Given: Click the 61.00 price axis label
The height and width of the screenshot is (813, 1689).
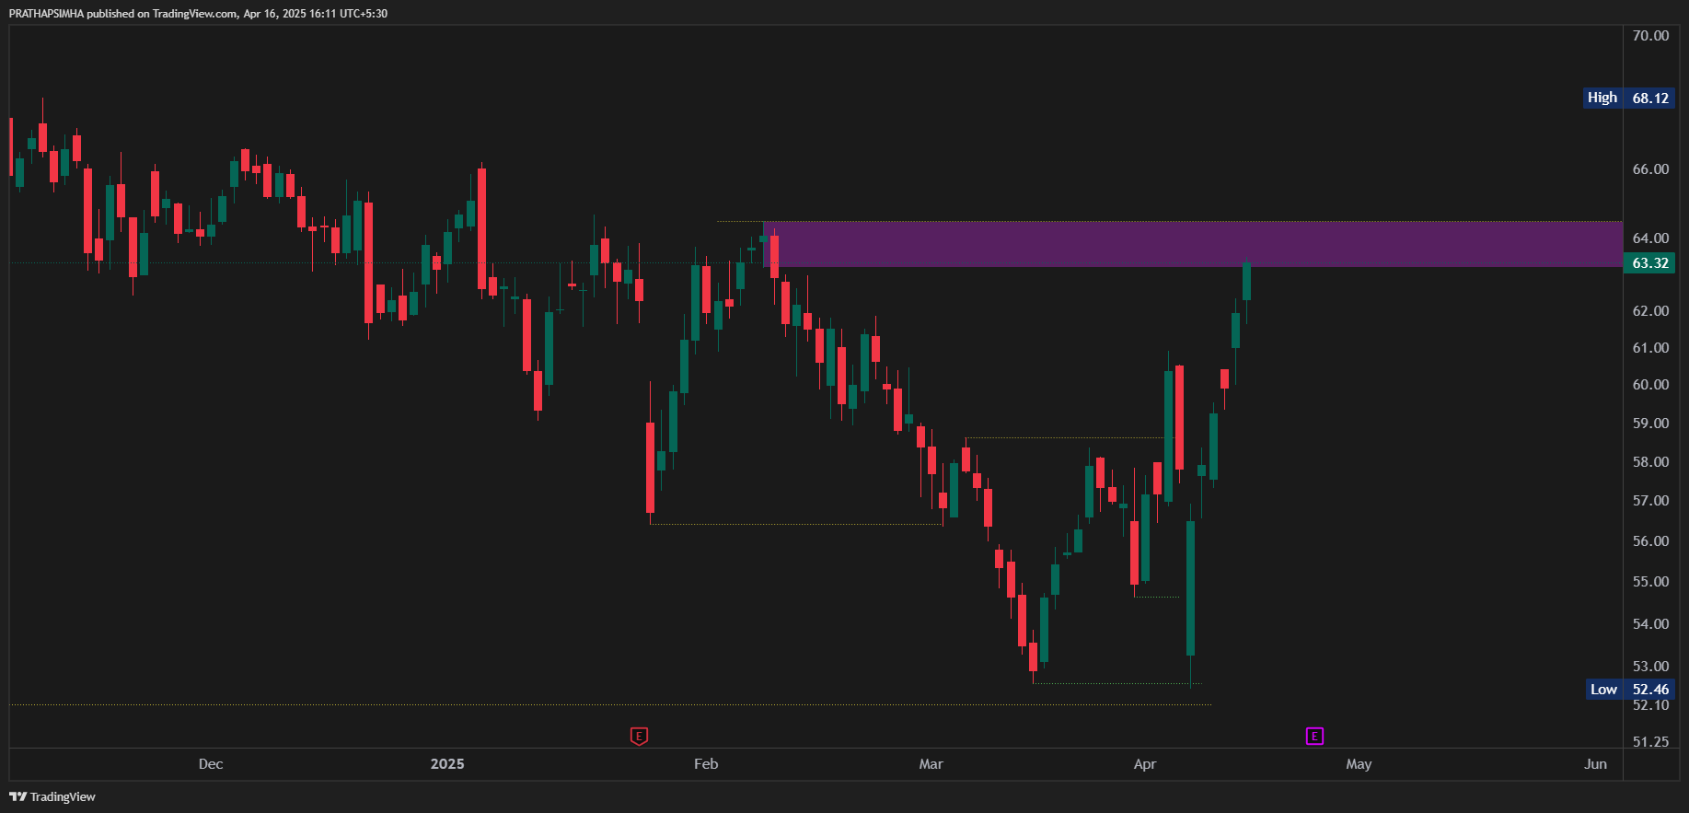Looking at the screenshot, I should (x=1650, y=348).
